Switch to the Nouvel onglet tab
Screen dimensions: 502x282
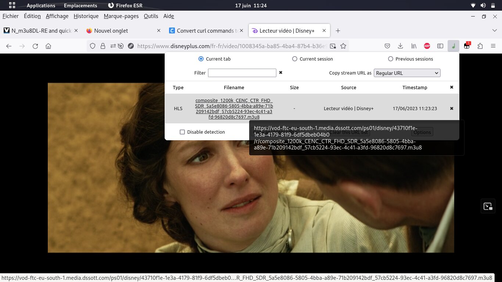click(123, 30)
